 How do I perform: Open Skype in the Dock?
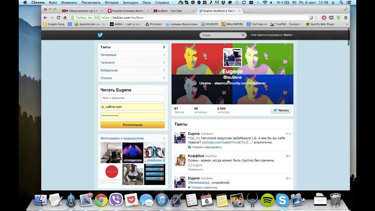(x=282, y=200)
